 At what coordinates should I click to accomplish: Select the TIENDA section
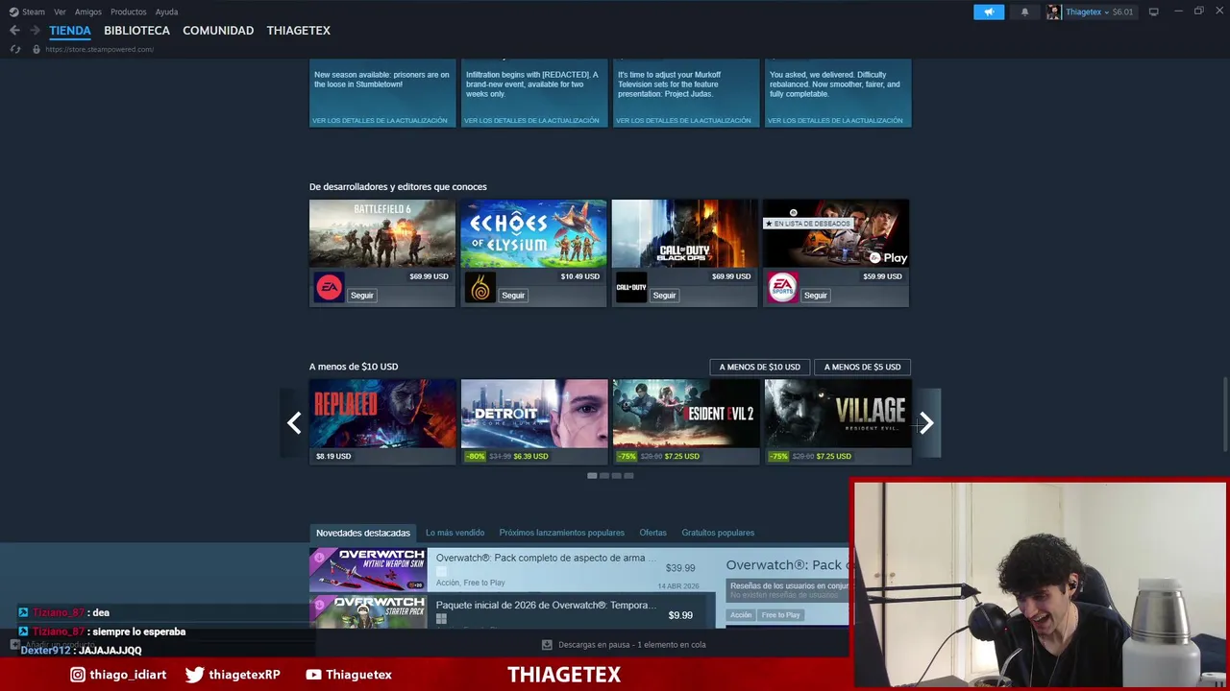coord(70,31)
